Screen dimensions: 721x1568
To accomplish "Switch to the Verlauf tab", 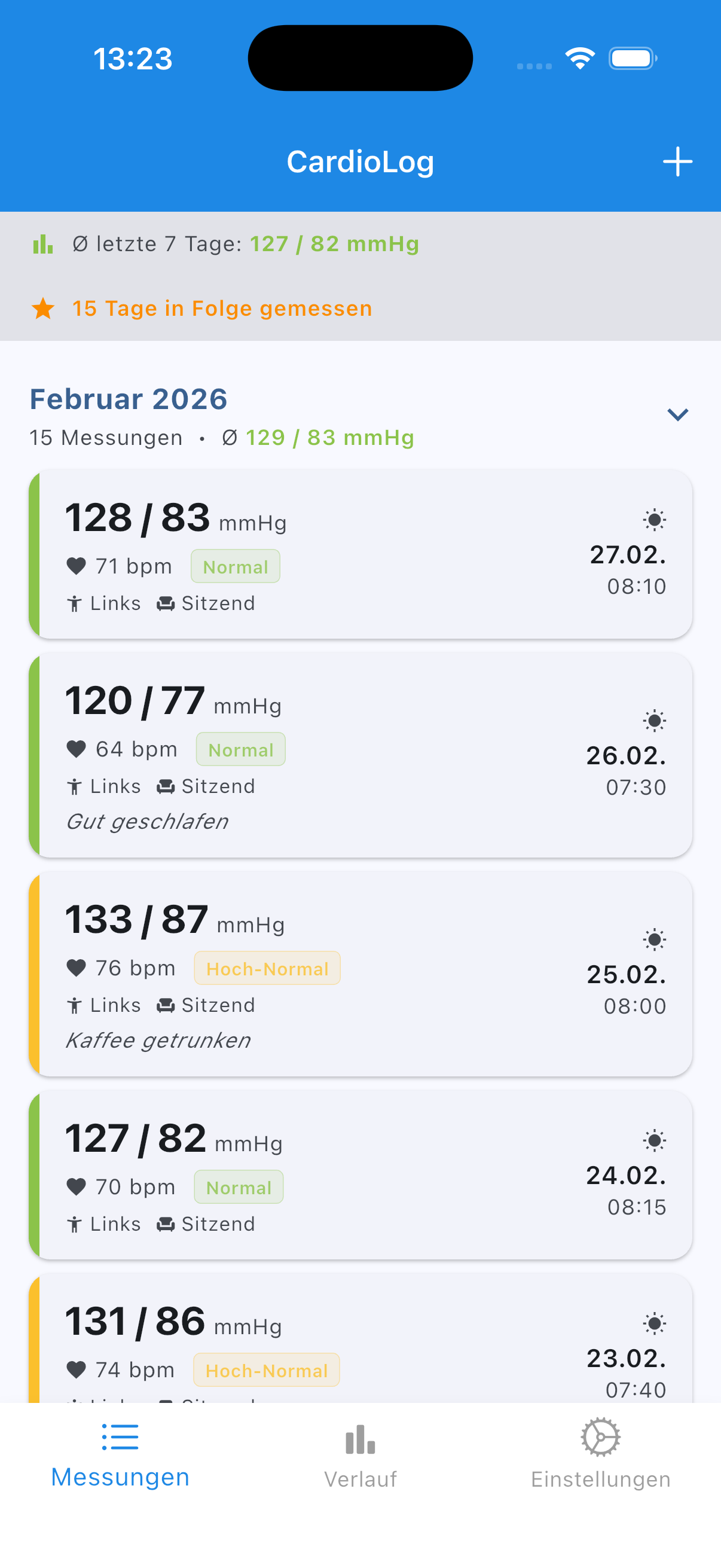I will click(360, 1456).
